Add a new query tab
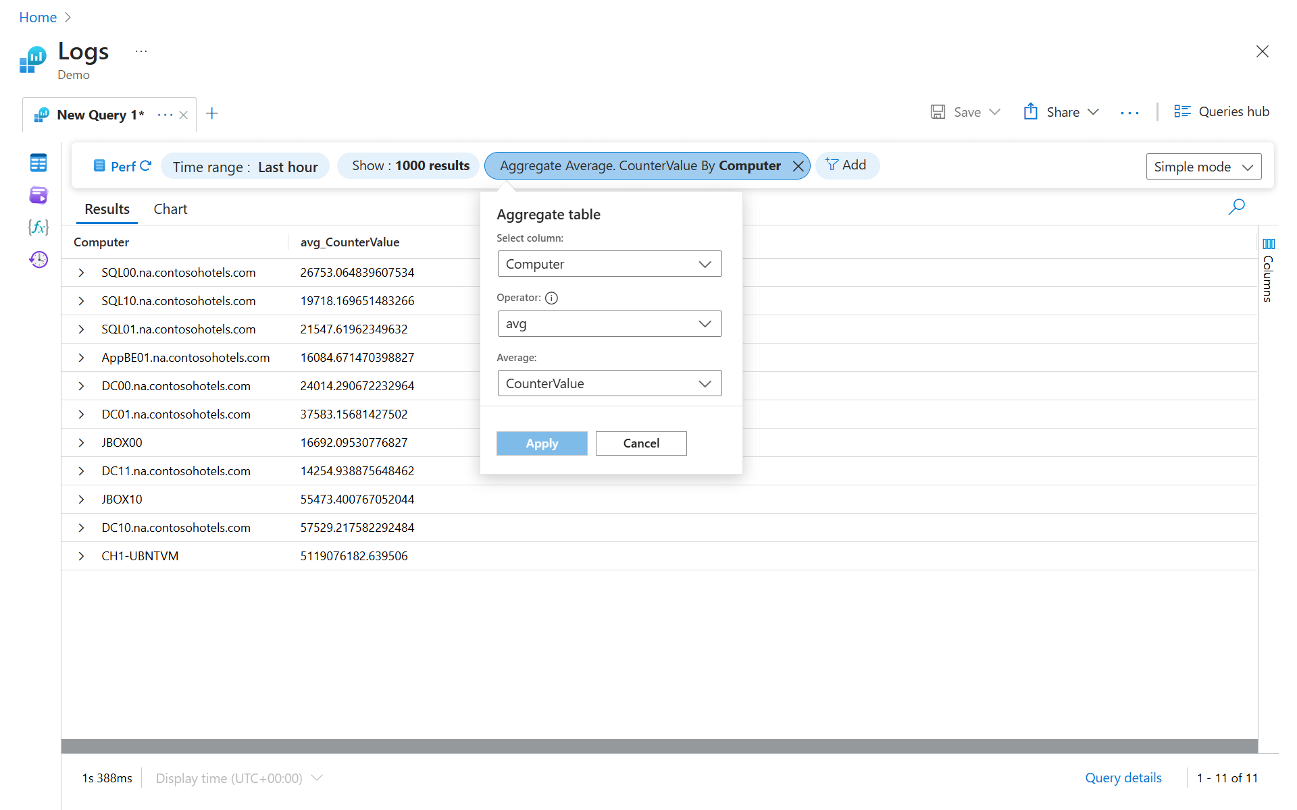Viewport: 1297px width, 810px height. 212,113
